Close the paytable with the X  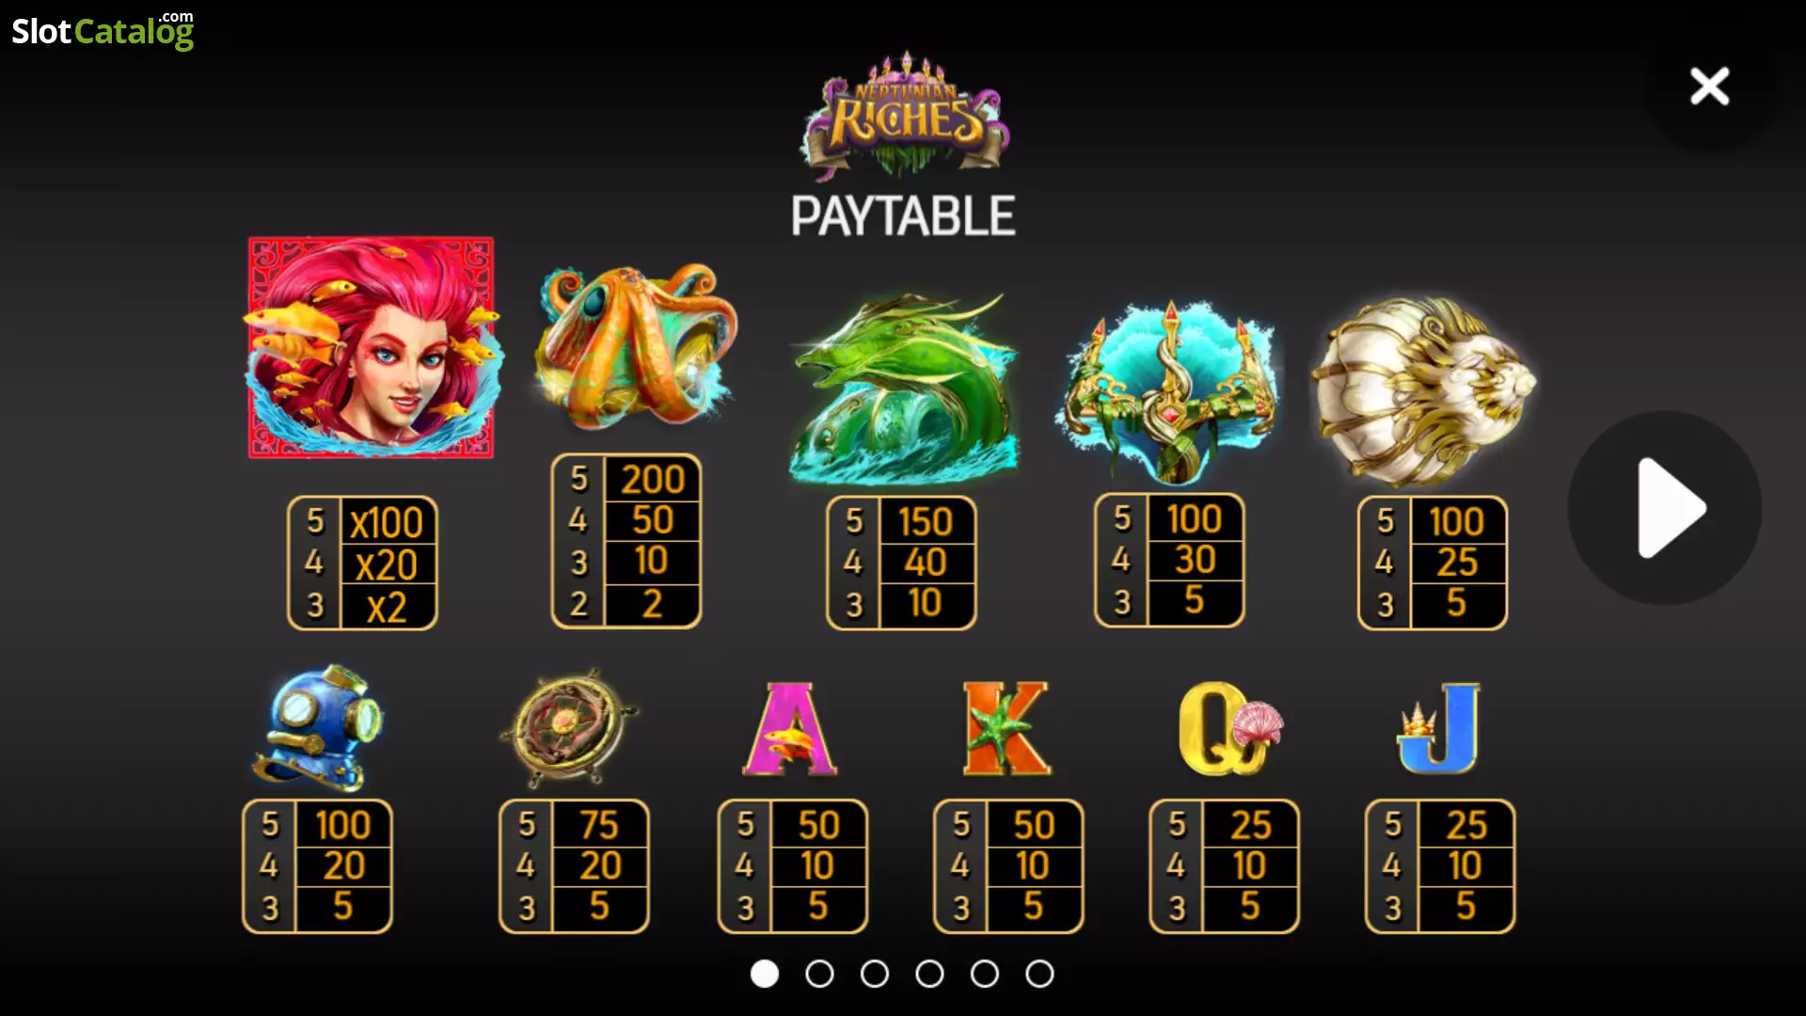(1709, 87)
